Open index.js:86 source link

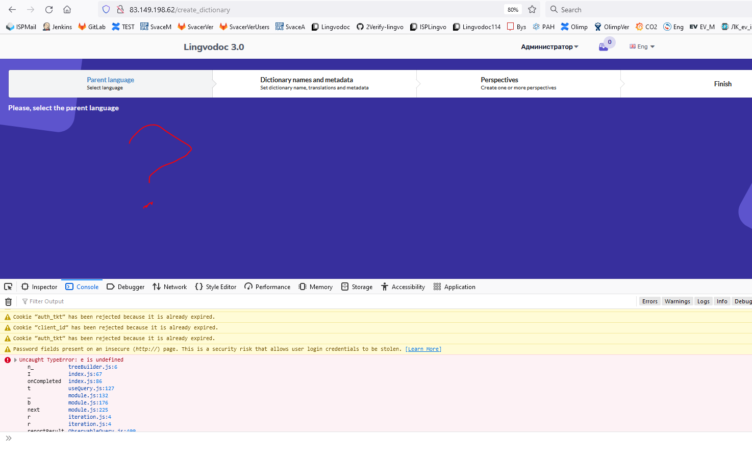click(85, 381)
